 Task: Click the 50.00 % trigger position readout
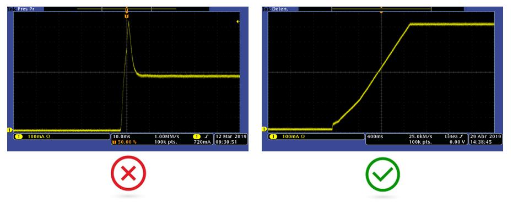[125, 142]
